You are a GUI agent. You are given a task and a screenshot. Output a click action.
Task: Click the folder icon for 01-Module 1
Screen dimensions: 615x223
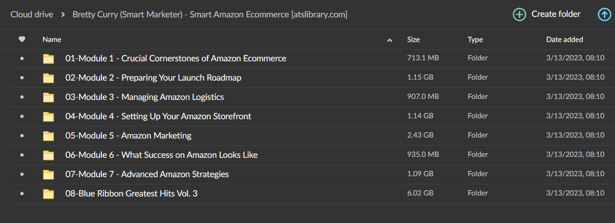(48, 59)
